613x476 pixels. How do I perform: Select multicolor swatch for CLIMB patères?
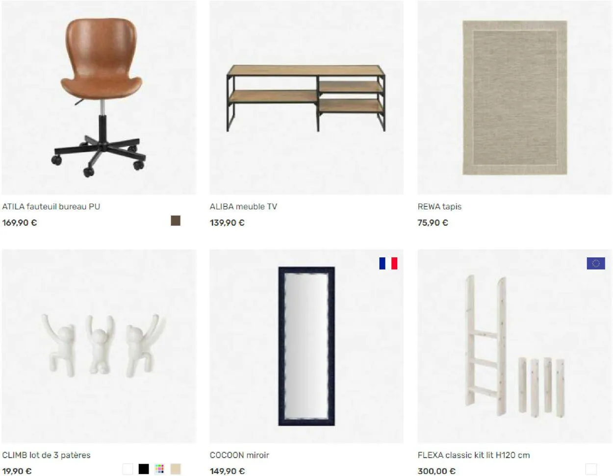coord(159,469)
